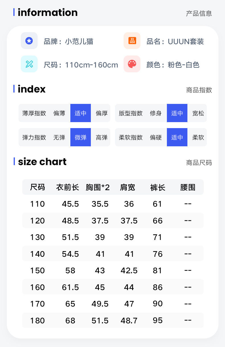
Task: Choose 柔软 in the softness index
Action: click(198, 137)
